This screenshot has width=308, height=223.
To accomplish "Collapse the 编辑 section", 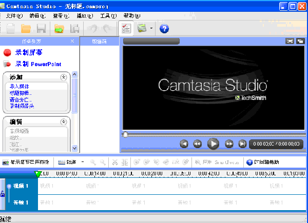I will (x=64, y=122).
